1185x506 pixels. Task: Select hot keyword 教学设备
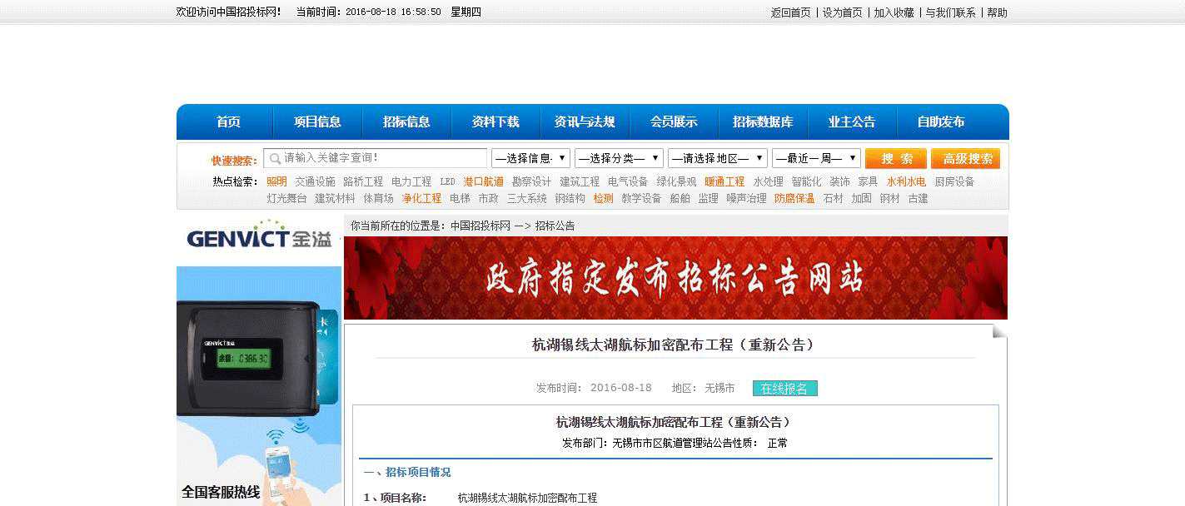pyautogui.click(x=641, y=198)
